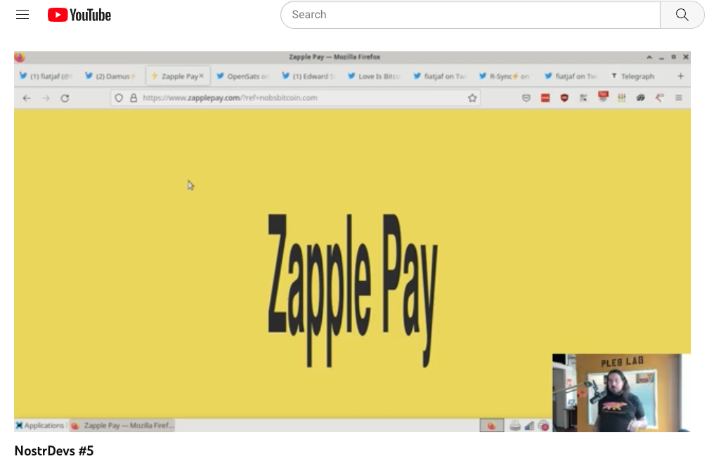Switch to the 'Telegraph' tab
Image resolution: width=707 pixels, height=461 pixels.
pyautogui.click(x=633, y=76)
